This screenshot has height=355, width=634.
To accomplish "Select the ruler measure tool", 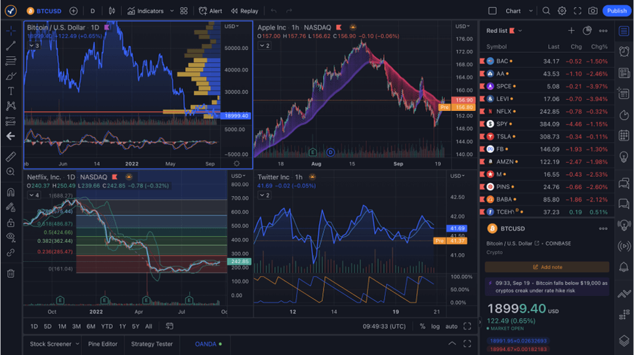I will (x=11, y=156).
